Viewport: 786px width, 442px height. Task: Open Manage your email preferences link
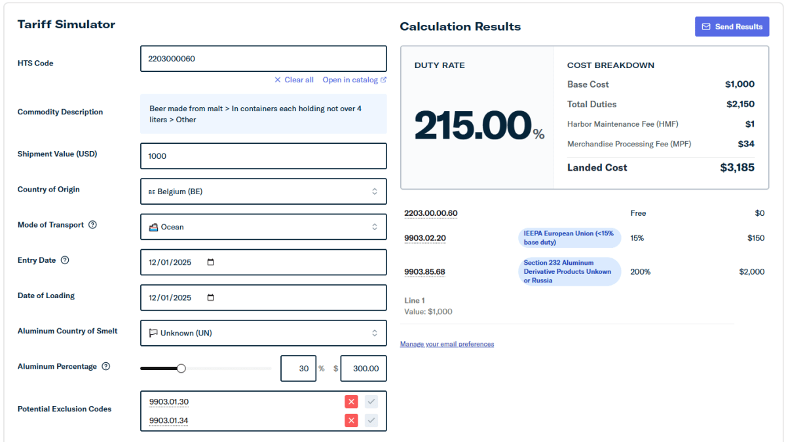447,344
